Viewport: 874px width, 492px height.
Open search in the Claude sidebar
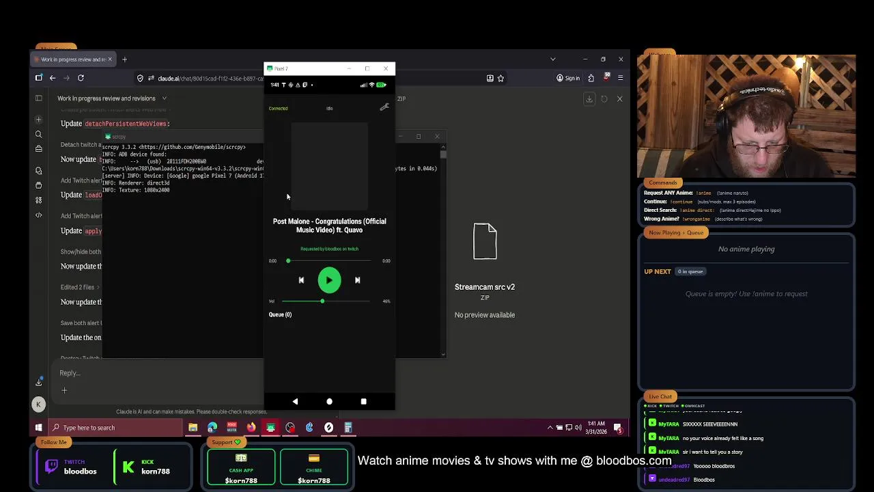click(x=39, y=134)
